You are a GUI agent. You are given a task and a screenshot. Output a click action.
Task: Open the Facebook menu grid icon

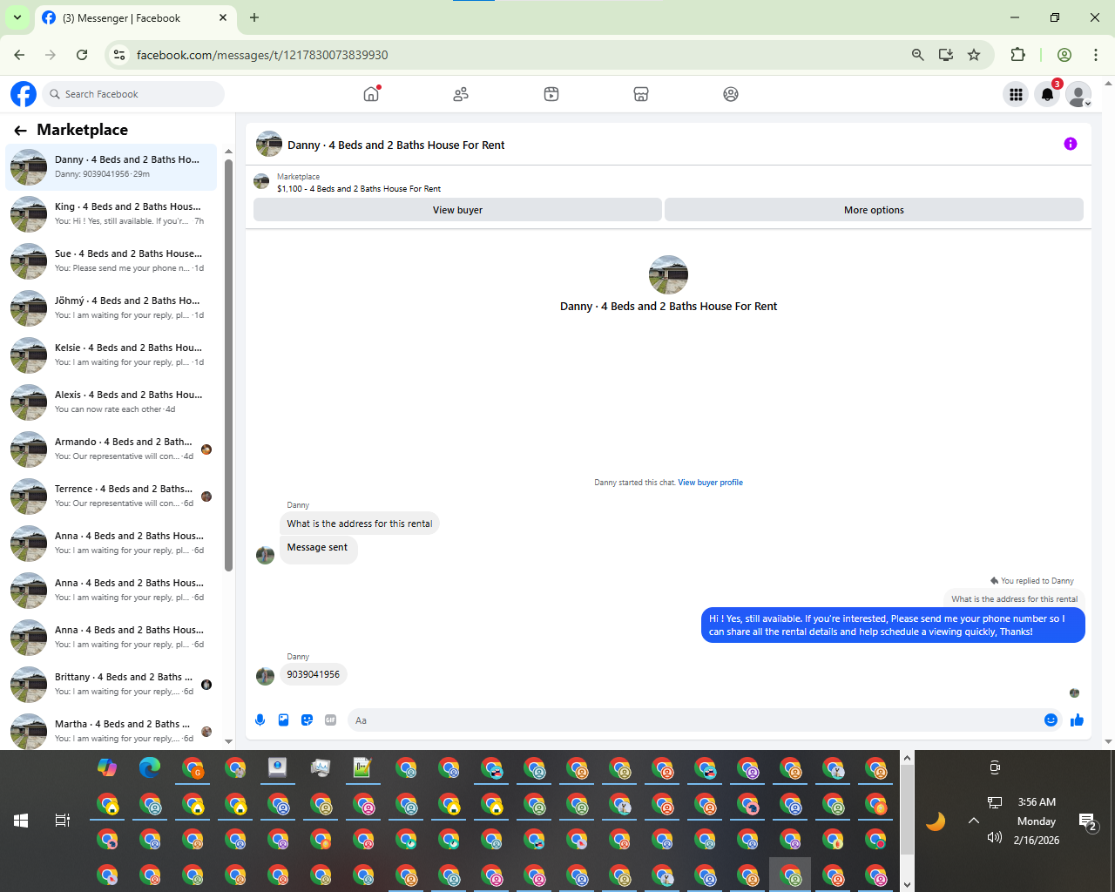click(1016, 94)
